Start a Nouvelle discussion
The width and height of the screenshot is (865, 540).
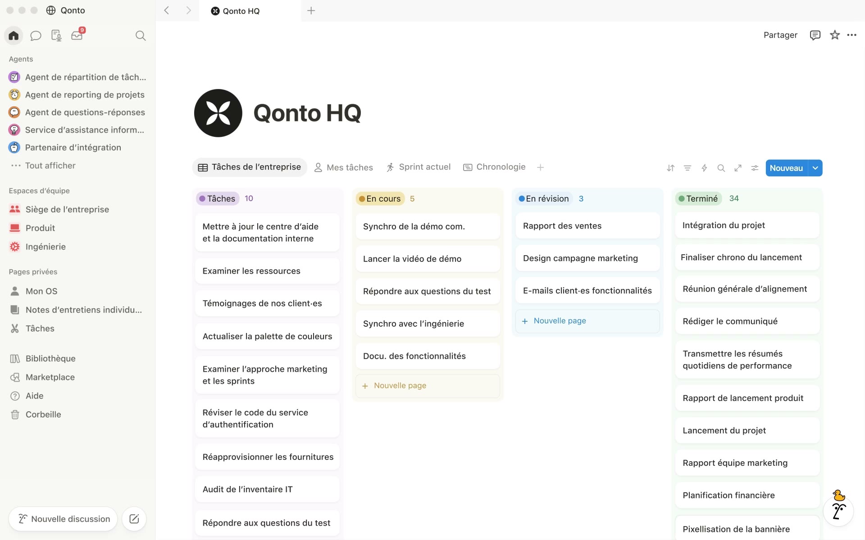click(63, 519)
